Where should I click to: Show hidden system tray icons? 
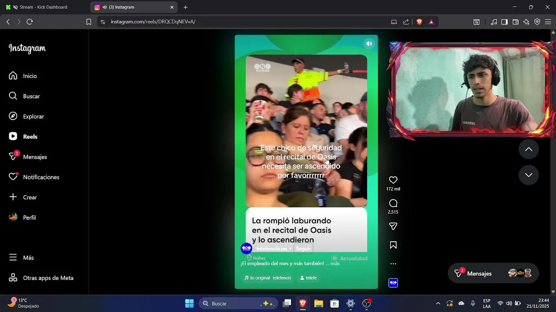438,303
